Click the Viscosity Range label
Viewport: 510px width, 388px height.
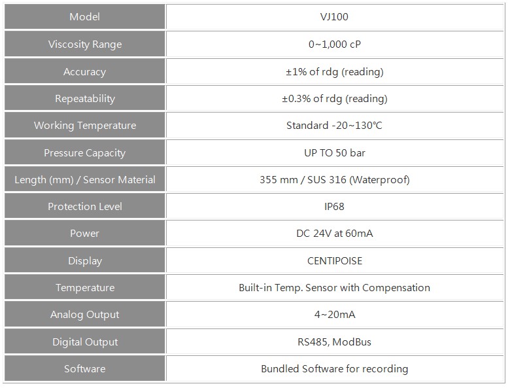pos(84,44)
